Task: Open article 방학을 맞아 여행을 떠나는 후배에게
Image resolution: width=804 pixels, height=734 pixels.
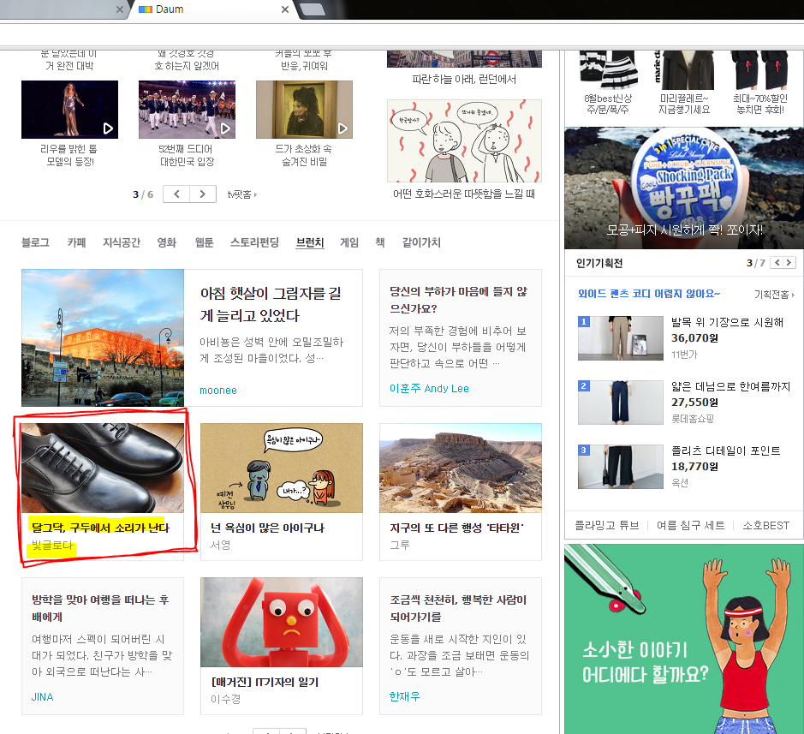Action: click(x=100, y=608)
